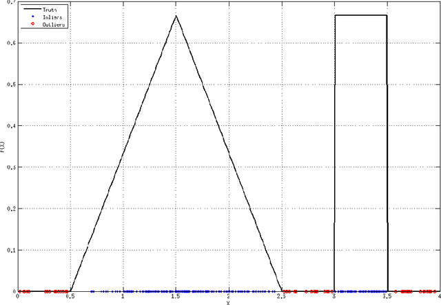Select the x-axis tick label 2.5
Image resolution: width=441 pixels, height=305 pixels.
click(281, 298)
